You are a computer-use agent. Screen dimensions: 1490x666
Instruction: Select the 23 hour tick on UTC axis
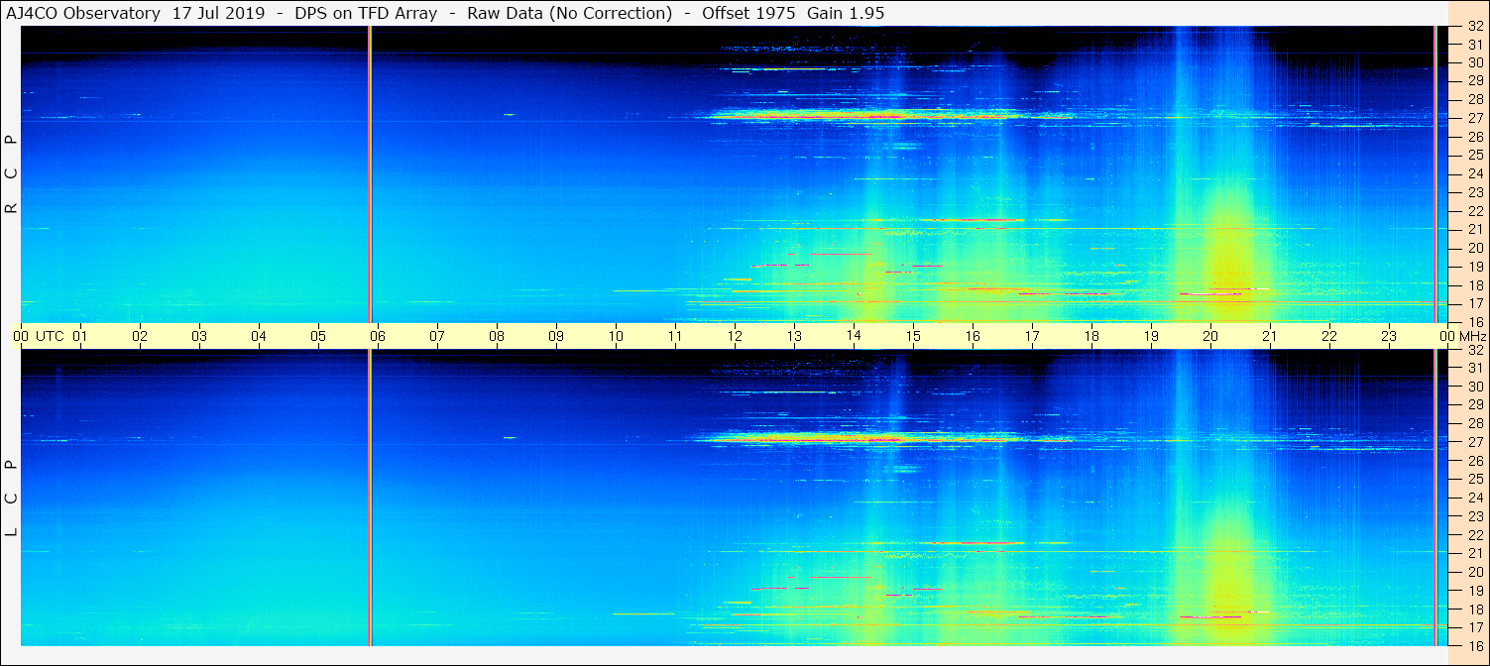pos(1389,336)
